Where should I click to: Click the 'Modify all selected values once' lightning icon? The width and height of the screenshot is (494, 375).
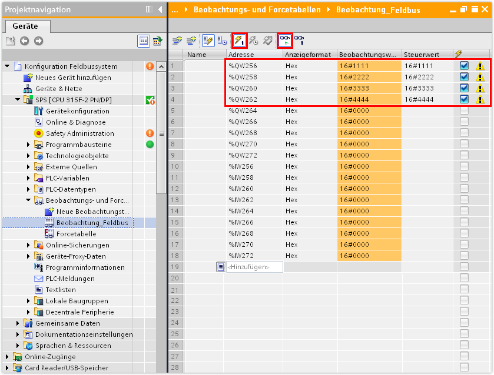(x=239, y=40)
